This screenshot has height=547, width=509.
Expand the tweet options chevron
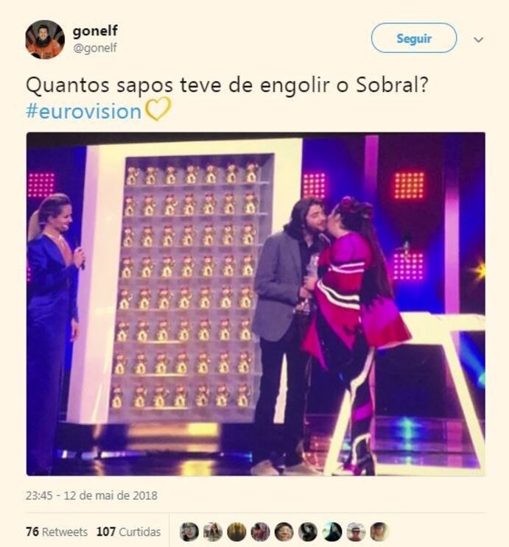[478, 40]
